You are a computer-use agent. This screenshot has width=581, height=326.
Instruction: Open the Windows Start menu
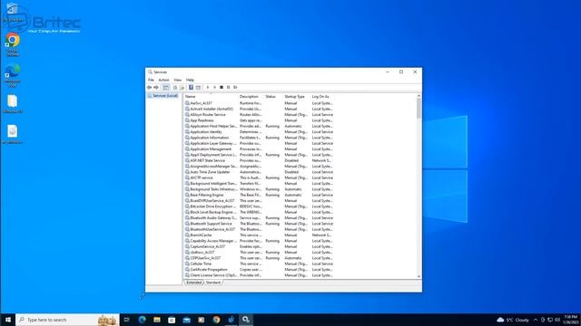pyautogui.click(x=8, y=320)
